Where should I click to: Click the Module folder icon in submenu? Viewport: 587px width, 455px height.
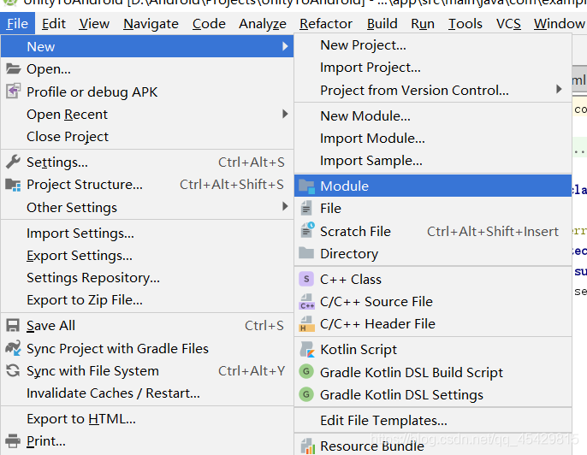(306, 186)
